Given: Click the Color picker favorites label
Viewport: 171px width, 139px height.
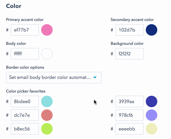Looking at the screenshot, I should (x=26, y=91).
